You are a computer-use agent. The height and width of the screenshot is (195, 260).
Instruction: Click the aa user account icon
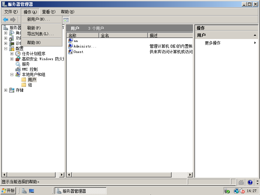pyautogui.click(x=71, y=41)
